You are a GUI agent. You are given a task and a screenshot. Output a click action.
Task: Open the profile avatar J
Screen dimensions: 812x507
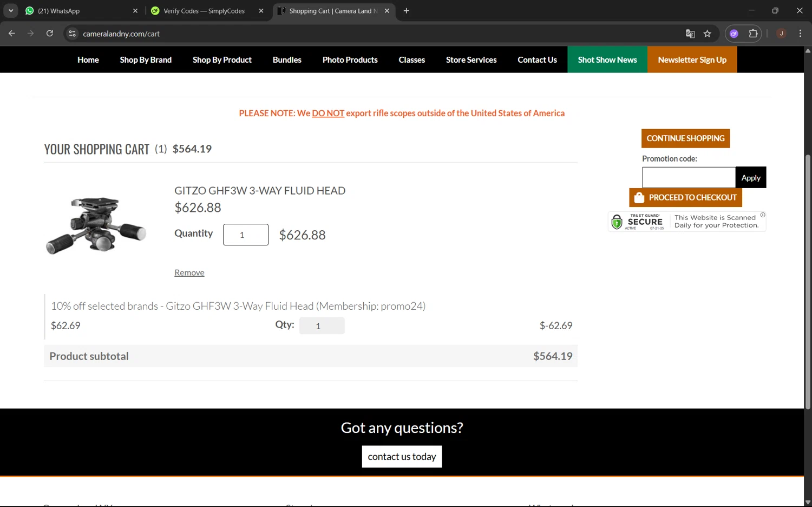[x=781, y=34]
